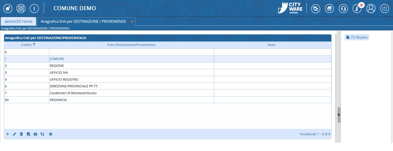
Task: Open the user profile icon
Action: coord(371,9)
